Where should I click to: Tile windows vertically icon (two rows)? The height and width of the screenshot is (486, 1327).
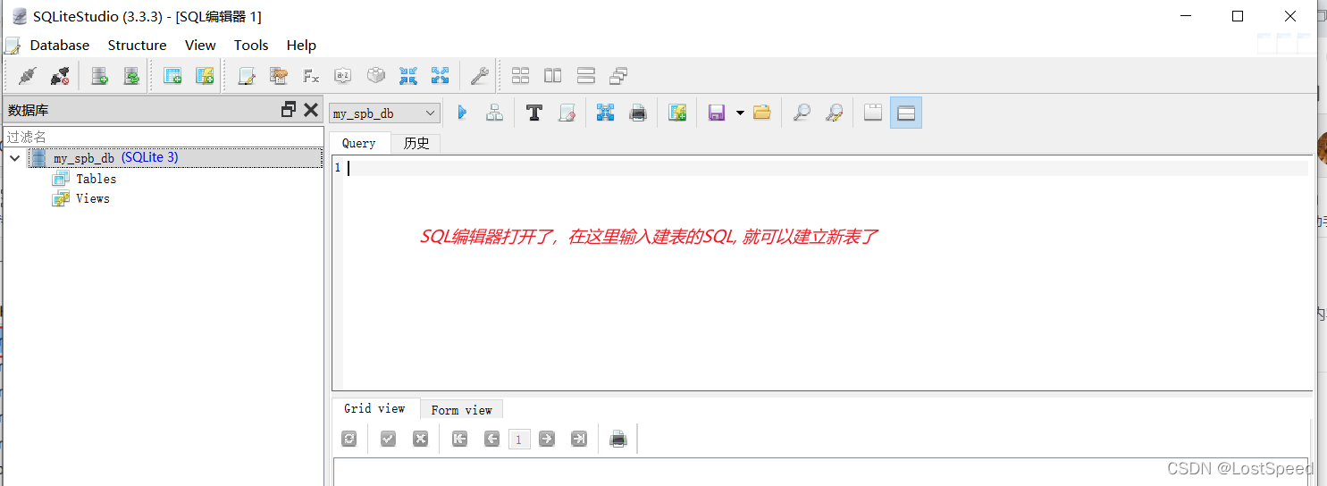coord(586,76)
